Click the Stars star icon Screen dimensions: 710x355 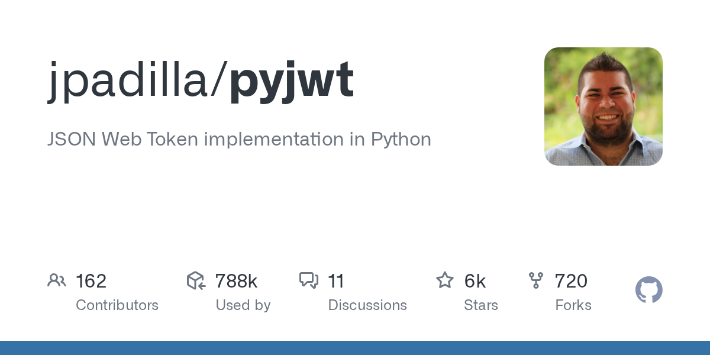pos(445,280)
